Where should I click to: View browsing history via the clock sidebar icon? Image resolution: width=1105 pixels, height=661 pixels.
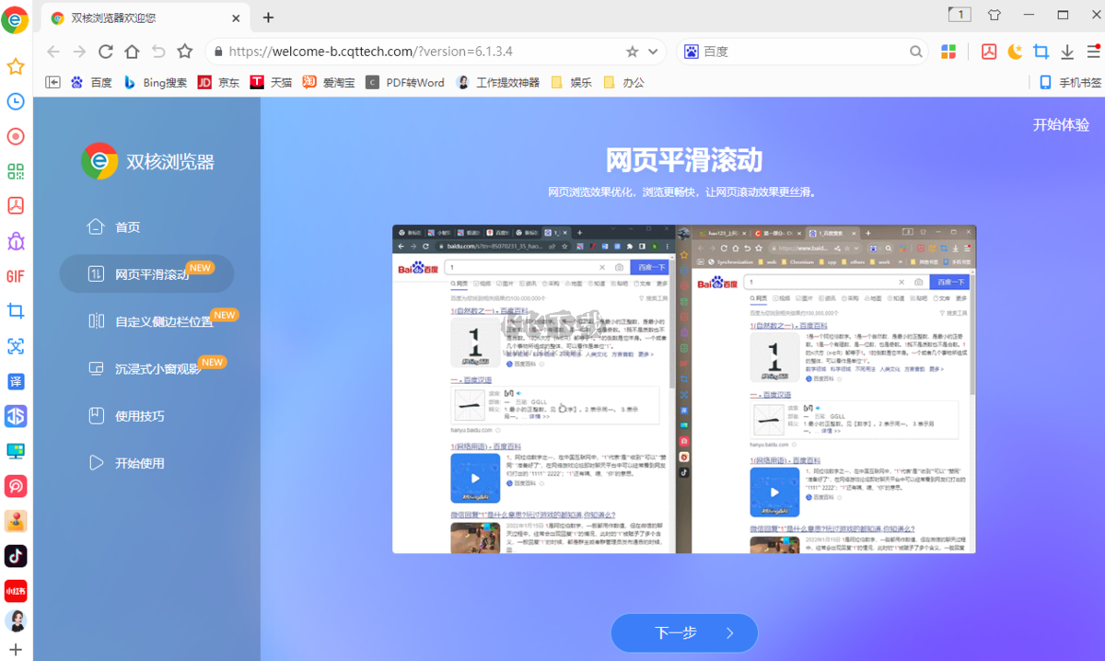tap(15, 101)
